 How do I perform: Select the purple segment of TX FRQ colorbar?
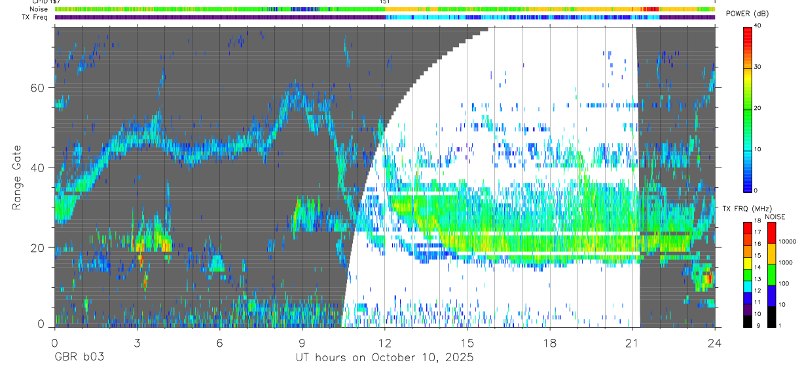[x=747, y=310]
